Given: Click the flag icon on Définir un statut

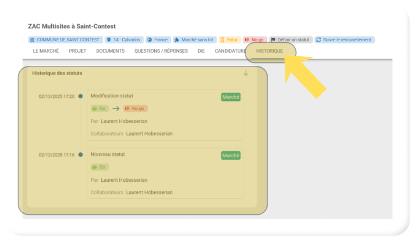Looking at the screenshot, I should (x=273, y=40).
